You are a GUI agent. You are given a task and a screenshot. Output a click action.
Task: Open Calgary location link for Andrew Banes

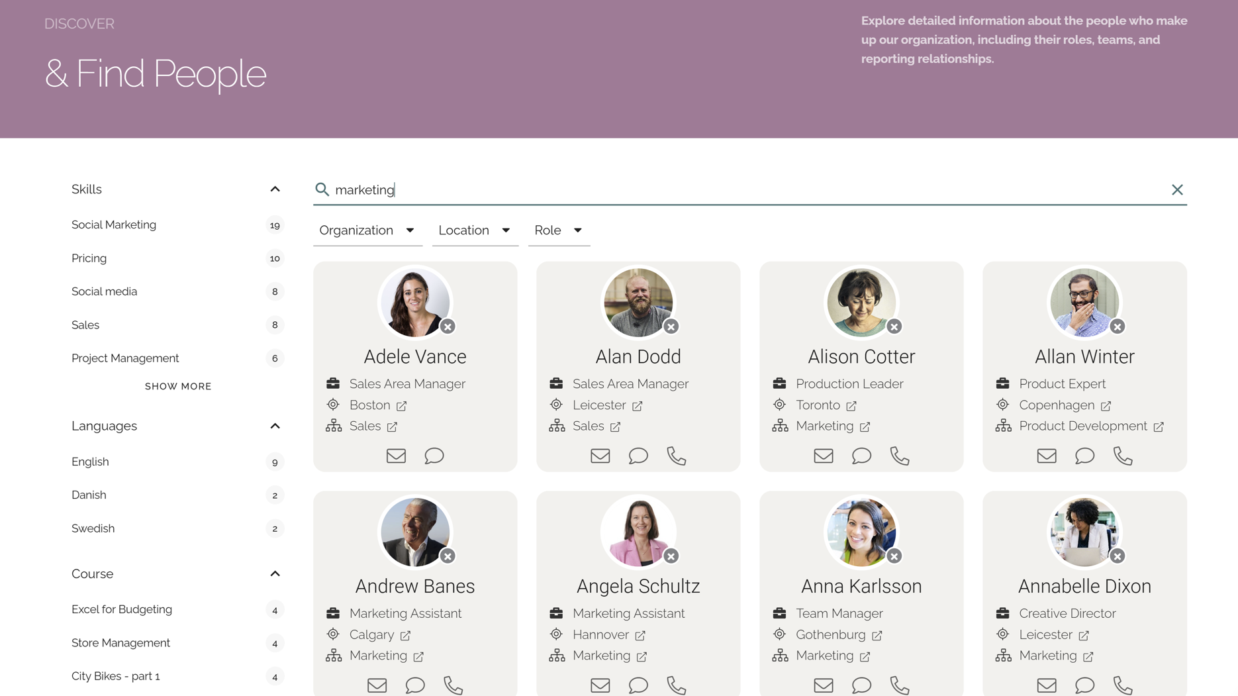(x=405, y=635)
